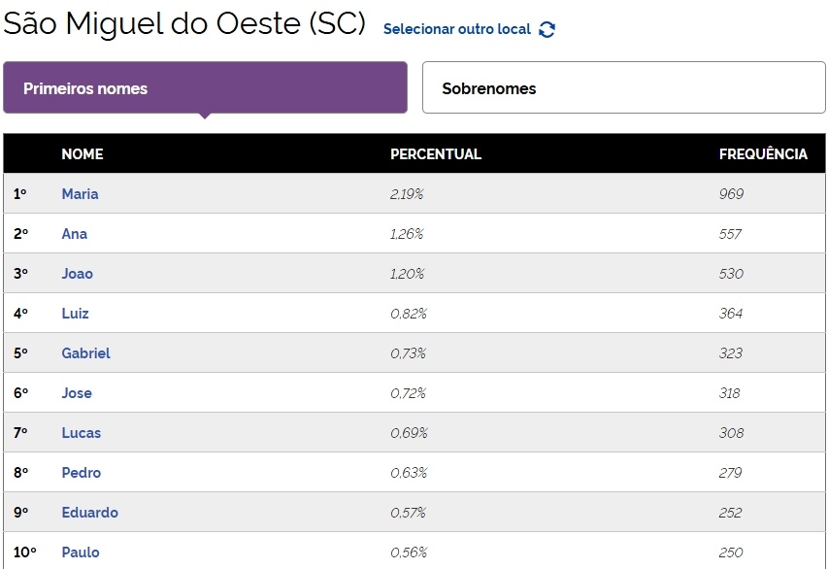Click the Pedro name link
The width and height of the screenshot is (828, 569).
point(81,473)
